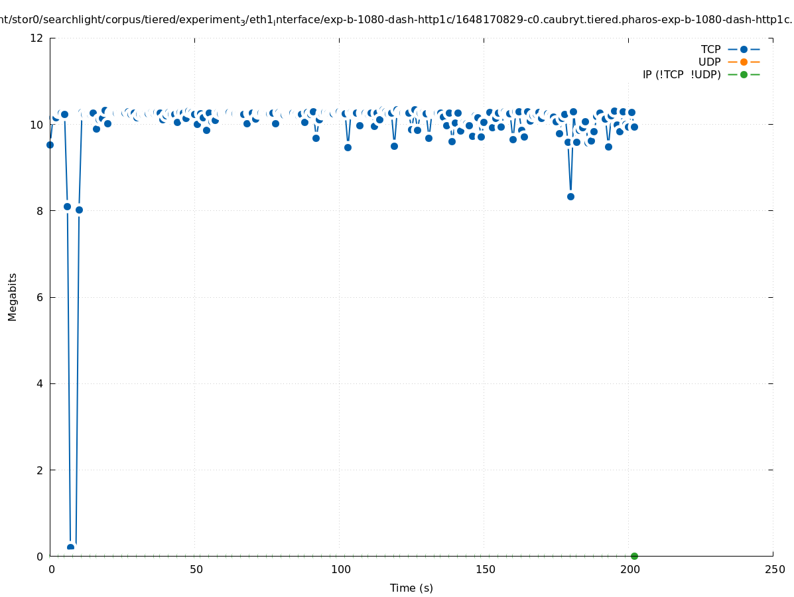794x597 pixels.
Task: Click the orange UDP legend marker
Action: coord(744,62)
